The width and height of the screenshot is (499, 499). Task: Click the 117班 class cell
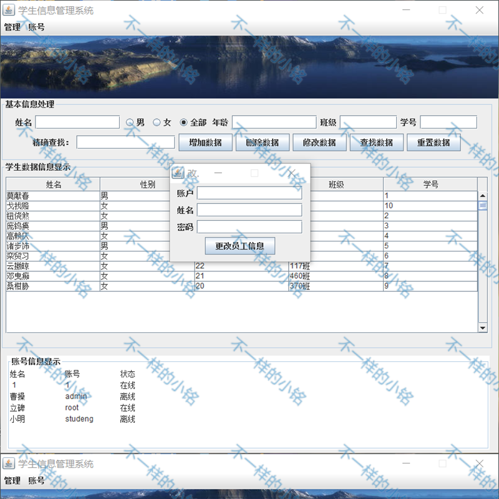coord(336,266)
